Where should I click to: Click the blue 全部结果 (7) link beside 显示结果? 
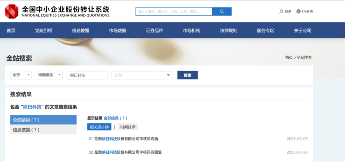115,118
